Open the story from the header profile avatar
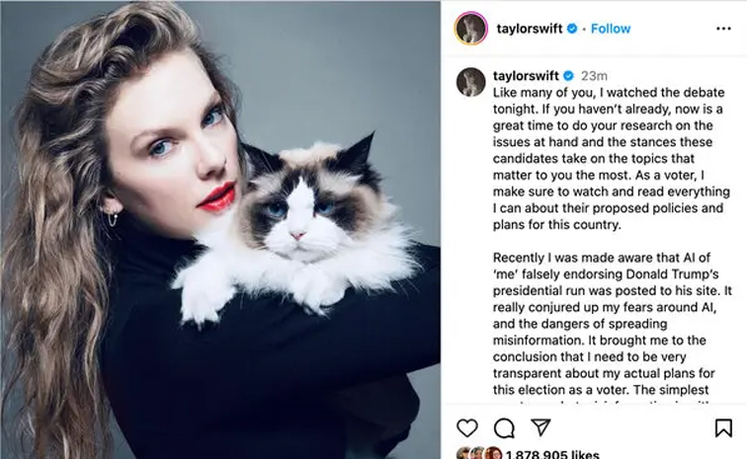Viewport: 747px width, 459px height. tap(471, 29)
